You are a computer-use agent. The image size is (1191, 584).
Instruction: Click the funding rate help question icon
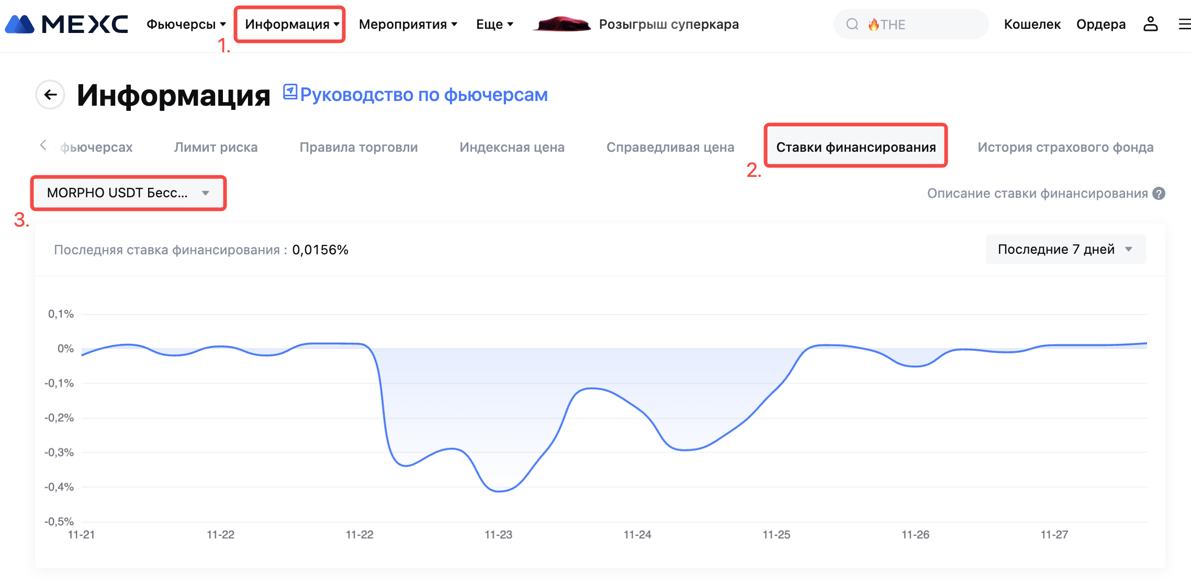coord(1159,194)
